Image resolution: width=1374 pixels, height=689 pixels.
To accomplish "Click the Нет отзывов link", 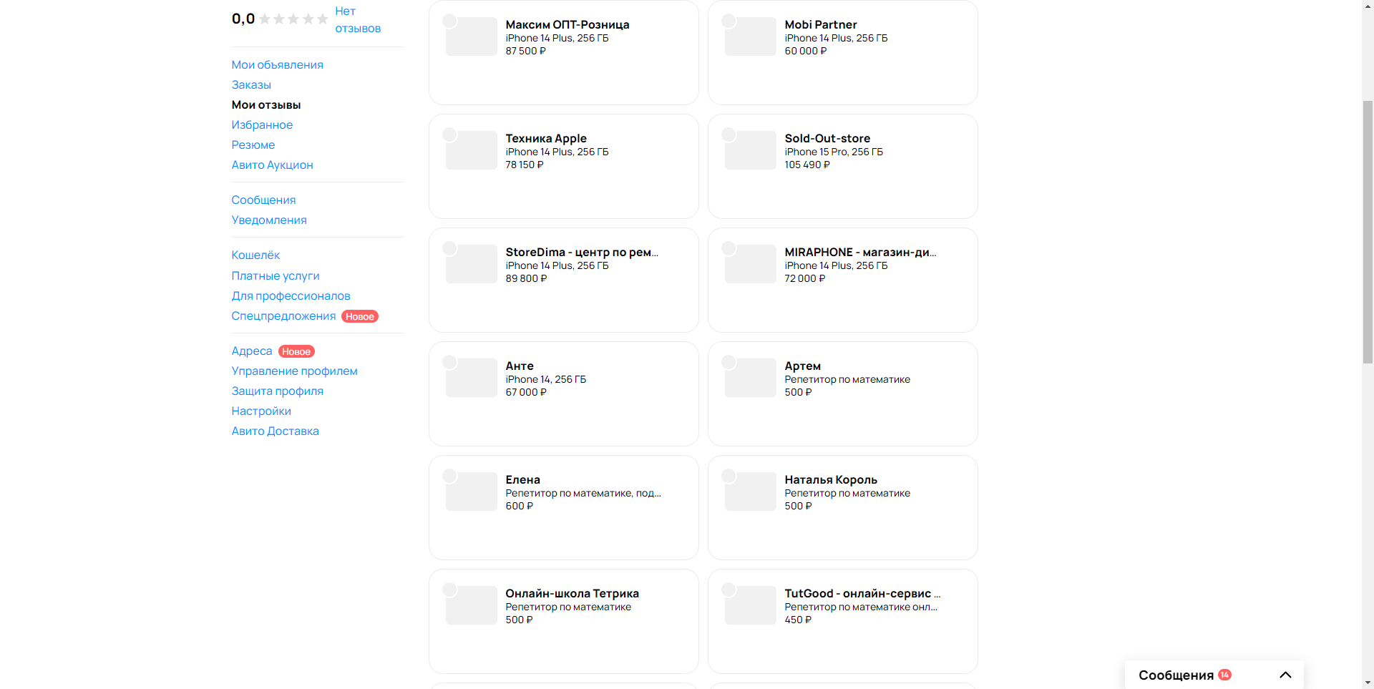I will click(x=358, y=20).
